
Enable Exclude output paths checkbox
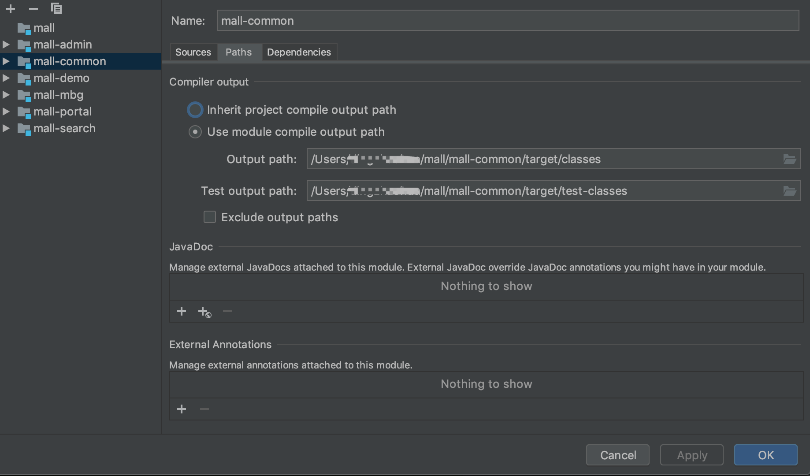tap(210, 217)
